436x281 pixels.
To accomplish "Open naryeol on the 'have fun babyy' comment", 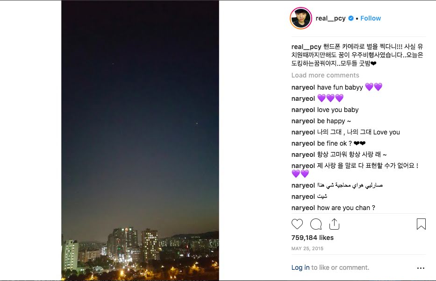I will coord(303,87).
